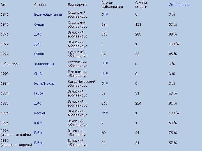Click the footnote reference in the США row

point(106,73)
